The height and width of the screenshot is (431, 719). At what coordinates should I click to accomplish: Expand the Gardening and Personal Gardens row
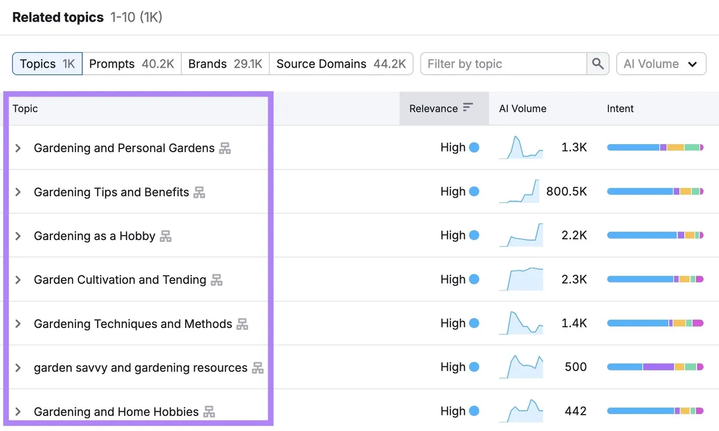click(x=18, y=148)
